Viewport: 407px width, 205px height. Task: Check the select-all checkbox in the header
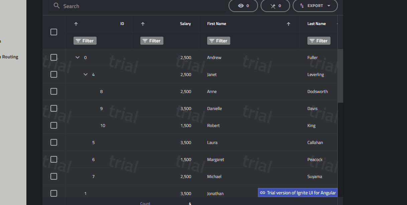tap(54, 32)
